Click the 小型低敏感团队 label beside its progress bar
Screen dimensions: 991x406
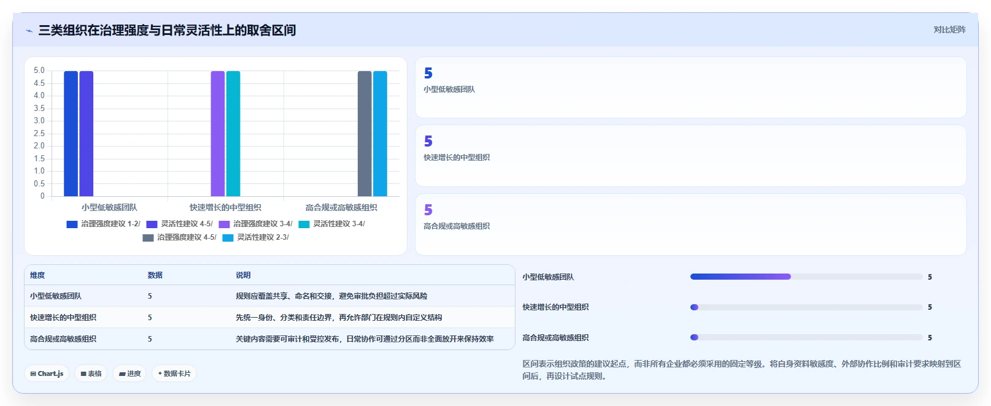coord(548,277)
